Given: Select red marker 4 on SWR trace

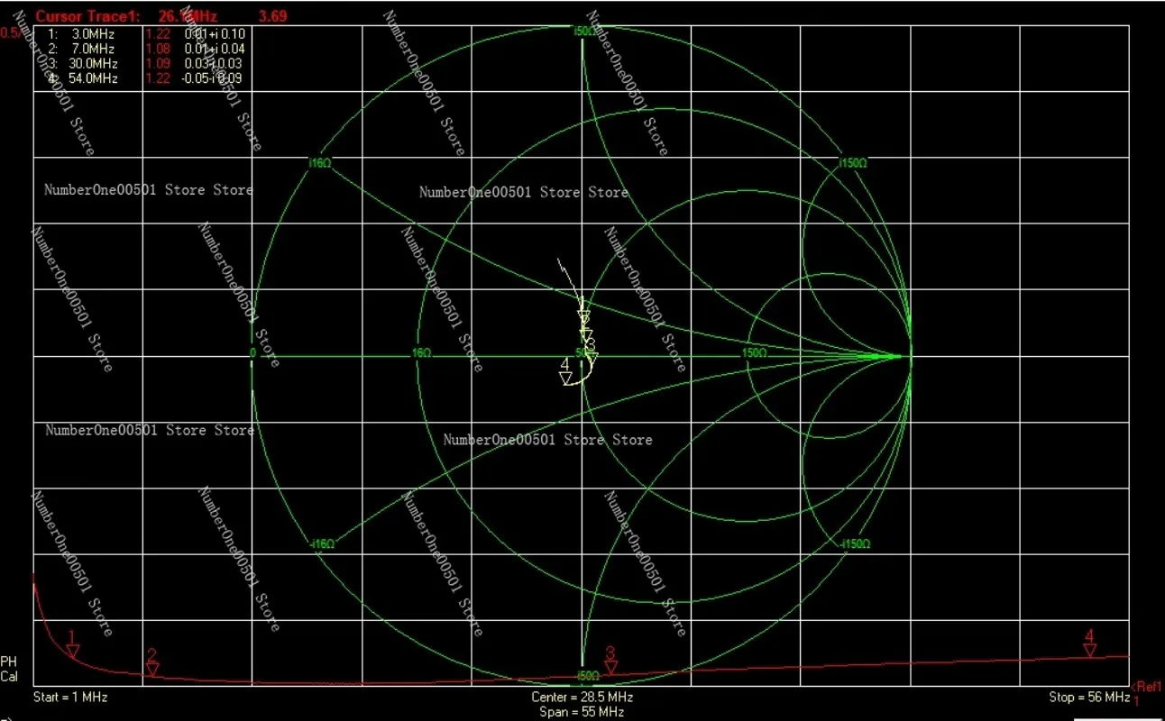Looking at the screenshot, I should click(1090, 643).
